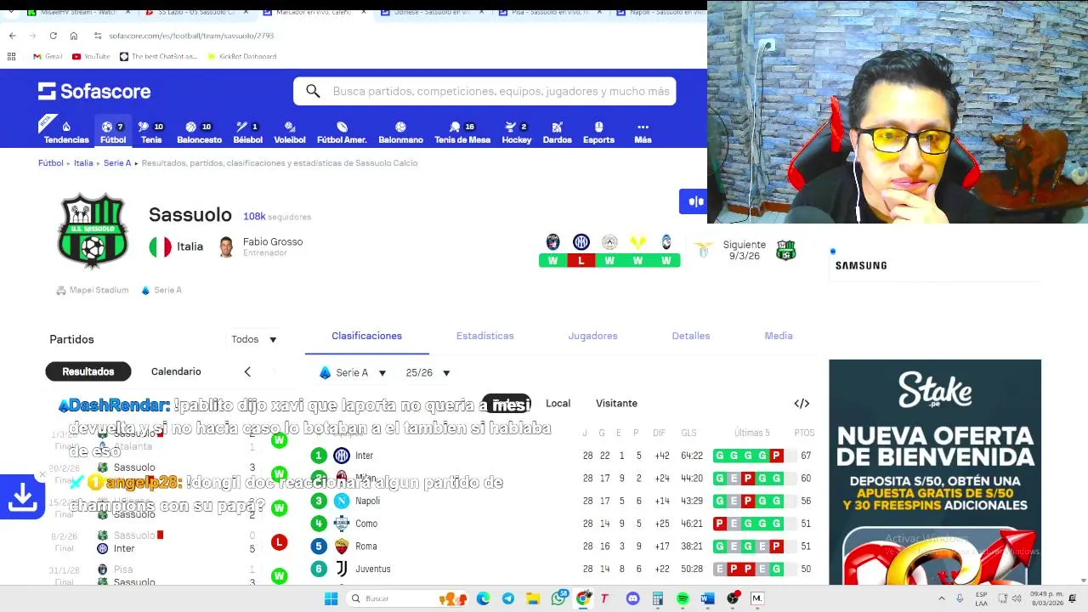Open the Stake welcome offer ad
Screen dimensions: 1088x612
pos(934,472)
